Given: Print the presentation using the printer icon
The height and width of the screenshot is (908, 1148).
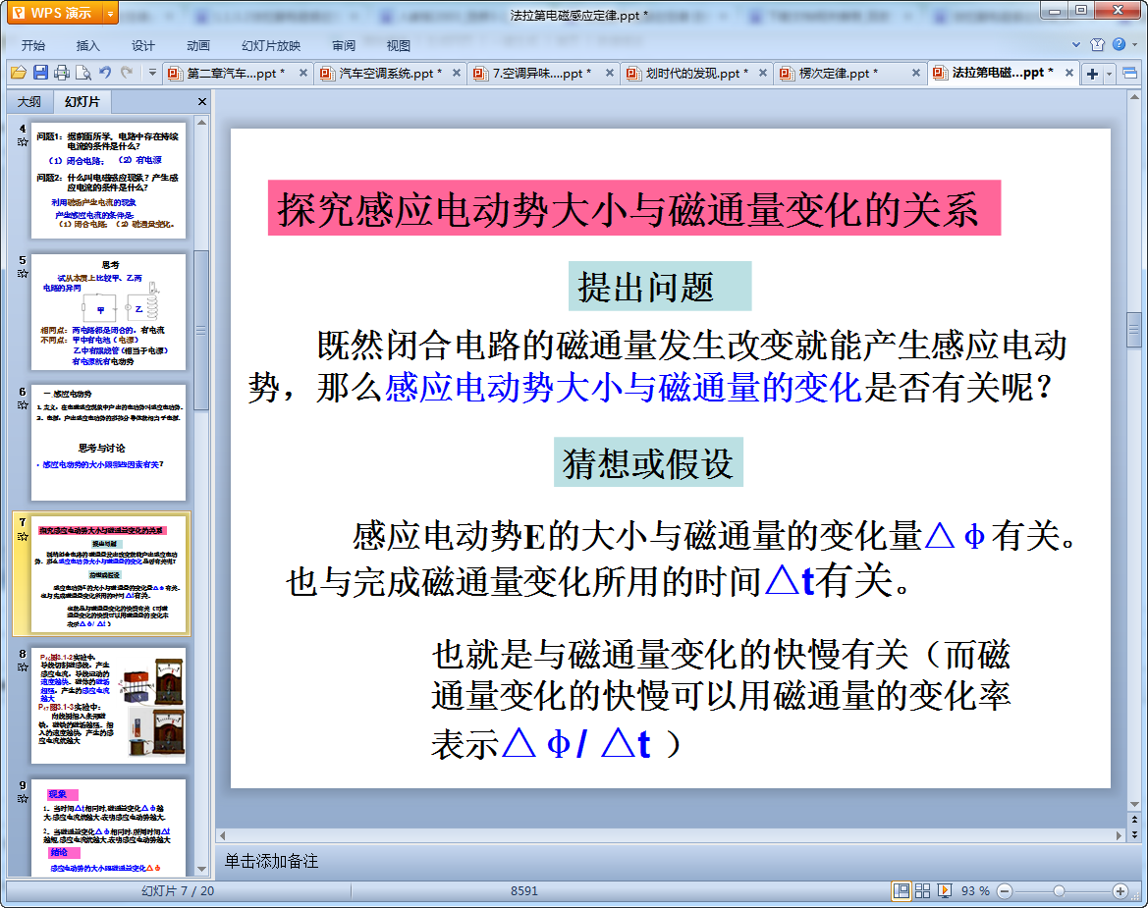Looking at the screenshot, I should (x=62, y=73).
